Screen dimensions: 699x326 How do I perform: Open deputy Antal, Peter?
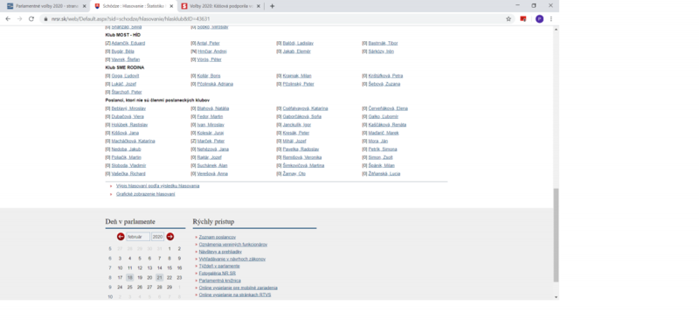coord(208,43)
